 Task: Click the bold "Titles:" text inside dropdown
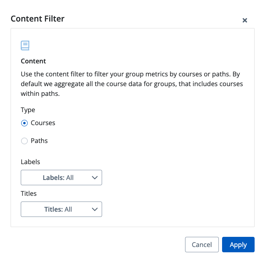[x=53, y=209]
